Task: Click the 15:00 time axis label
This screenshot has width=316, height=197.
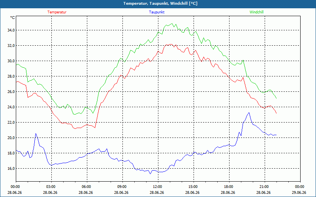Action: click(x=194, y=187)
